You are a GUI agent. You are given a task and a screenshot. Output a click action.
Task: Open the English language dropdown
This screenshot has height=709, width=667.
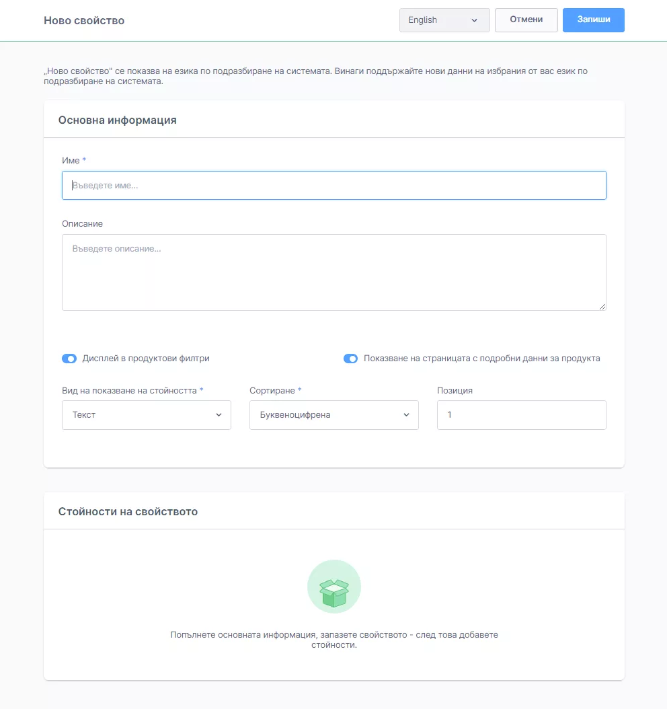coord(443,20)
